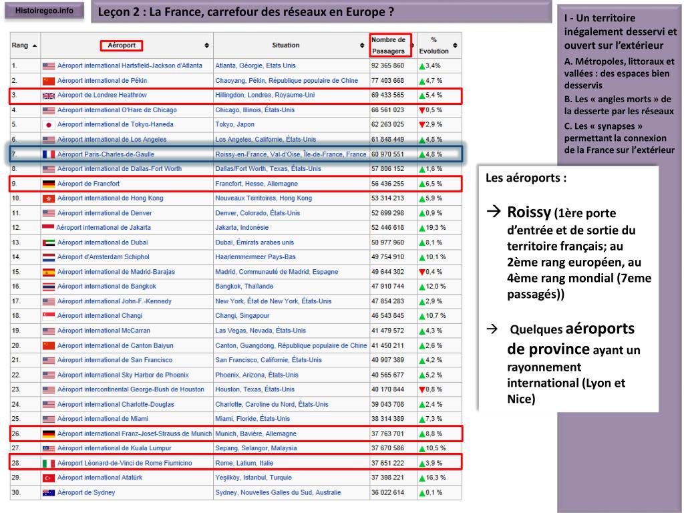The image size is (684, 513).
Task: Click the Roissy bullet text
Action: tap(579, 252)
